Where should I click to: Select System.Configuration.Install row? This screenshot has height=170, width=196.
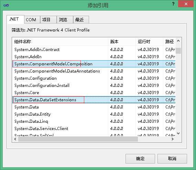click(94, 86)
